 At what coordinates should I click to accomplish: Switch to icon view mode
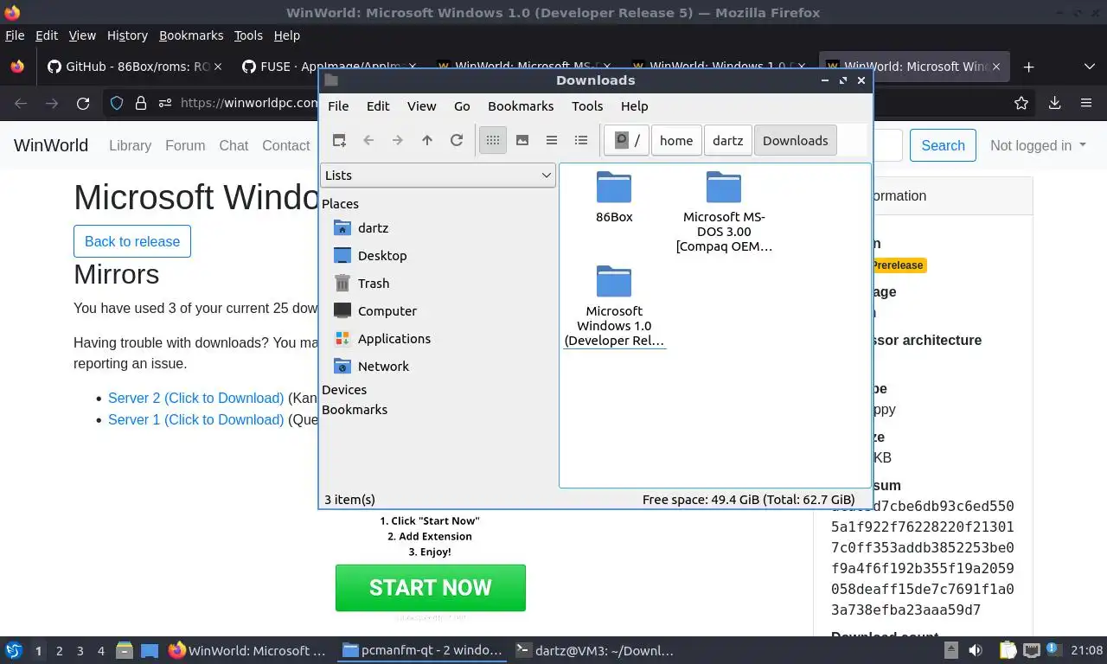pyautogui.click(x=493, y=140)
